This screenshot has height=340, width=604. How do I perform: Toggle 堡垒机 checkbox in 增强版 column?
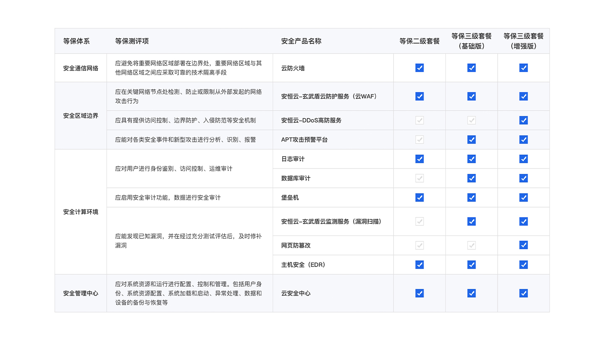click(523, 197)
